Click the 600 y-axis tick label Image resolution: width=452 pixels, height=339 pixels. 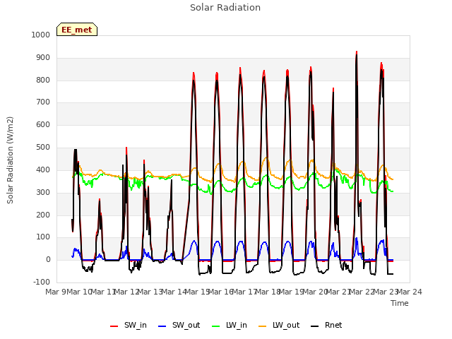click(43, 124)
